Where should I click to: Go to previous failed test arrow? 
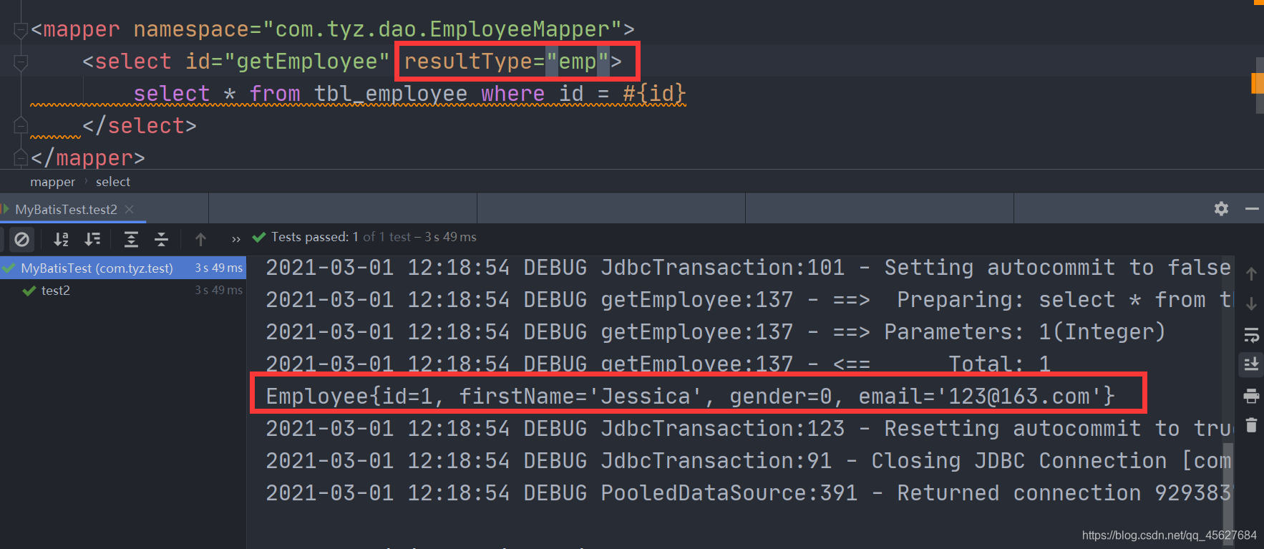click(x=201, y=239)
